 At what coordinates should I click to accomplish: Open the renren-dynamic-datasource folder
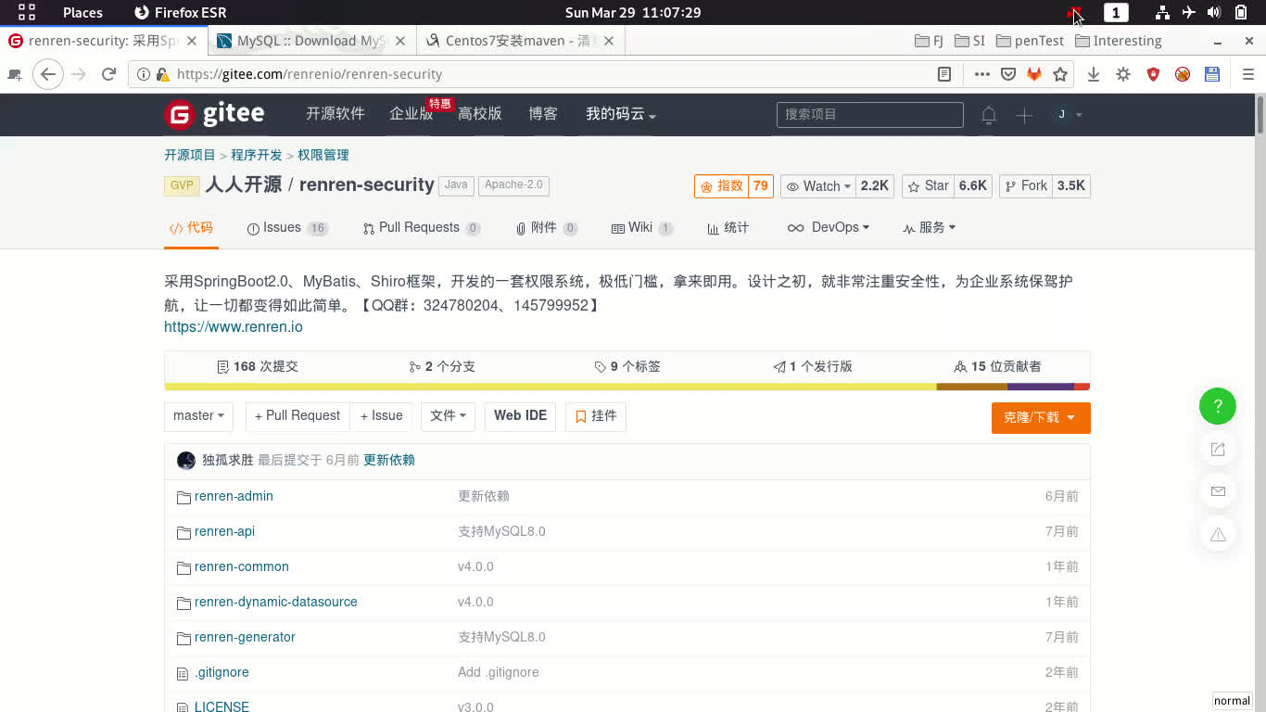tap(275, 603)
